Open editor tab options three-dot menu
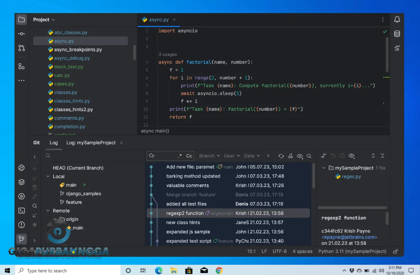This screenshot has width=420, height=275. [x=383, y=19]
